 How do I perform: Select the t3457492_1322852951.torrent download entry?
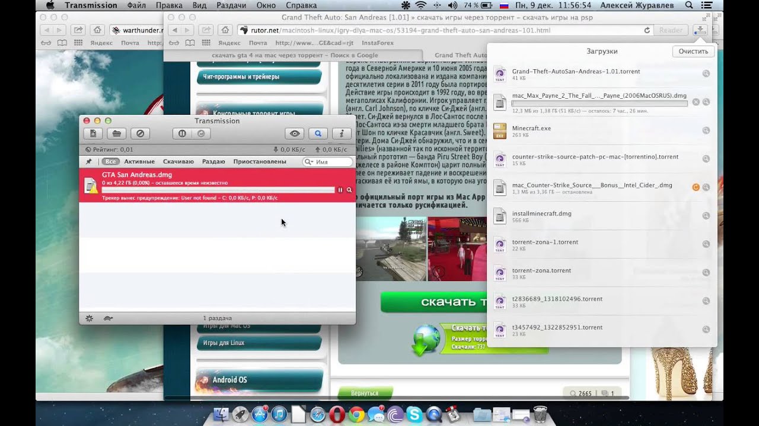(602, 329)
